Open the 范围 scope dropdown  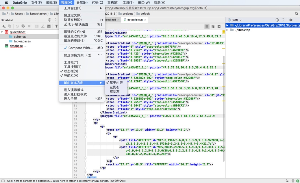237,20
